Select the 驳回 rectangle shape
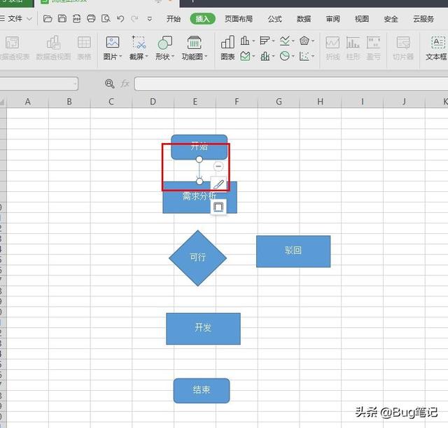Image resolution: width=448 pixels, height=428 pixels. pyautogui.click(x=293, y=251)
